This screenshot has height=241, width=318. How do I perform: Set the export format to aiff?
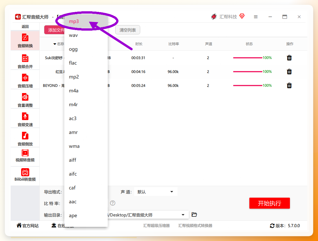(x=86, y=160)
